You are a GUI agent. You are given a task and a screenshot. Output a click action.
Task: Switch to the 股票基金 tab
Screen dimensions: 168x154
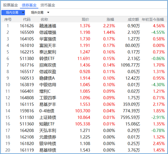(x=10, y=5)
